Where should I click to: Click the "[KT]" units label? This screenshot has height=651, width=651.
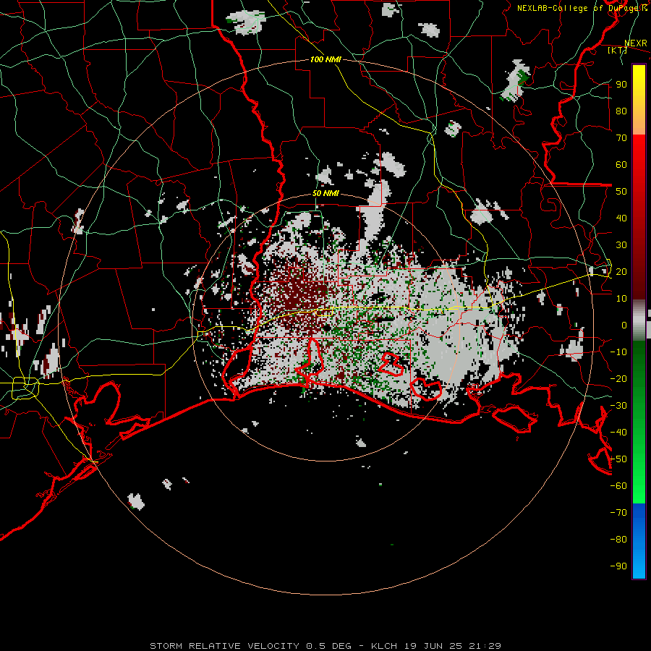pos(617,50)
